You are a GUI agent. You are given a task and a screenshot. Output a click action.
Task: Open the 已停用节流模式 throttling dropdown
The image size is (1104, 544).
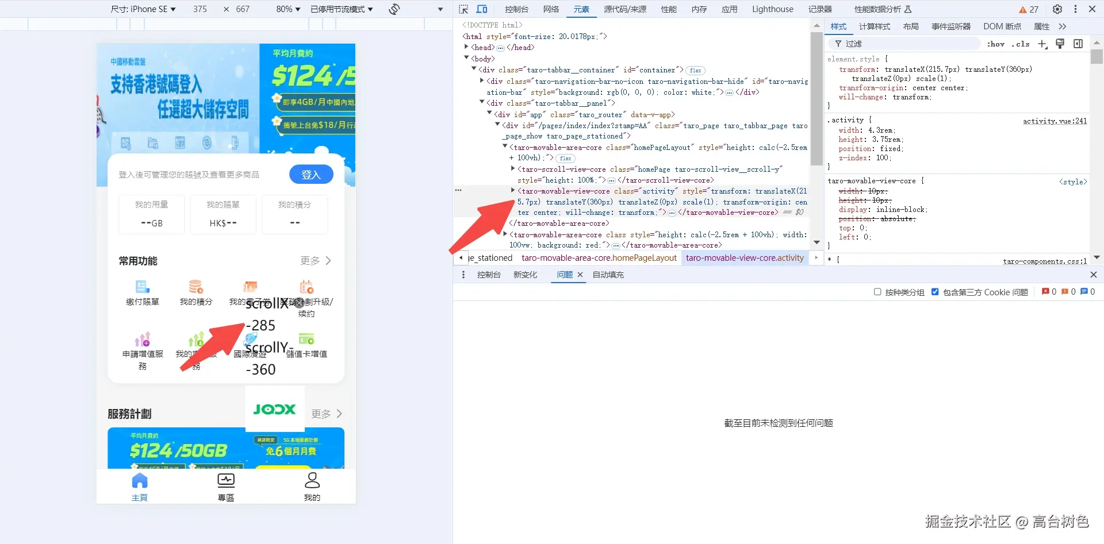(342, 9)
